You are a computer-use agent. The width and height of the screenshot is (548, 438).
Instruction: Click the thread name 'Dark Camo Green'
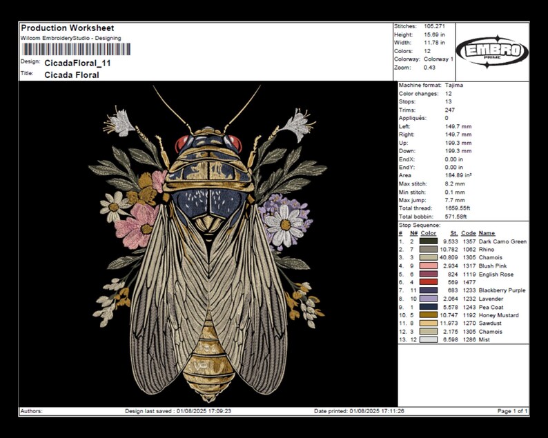click(502, 241)
